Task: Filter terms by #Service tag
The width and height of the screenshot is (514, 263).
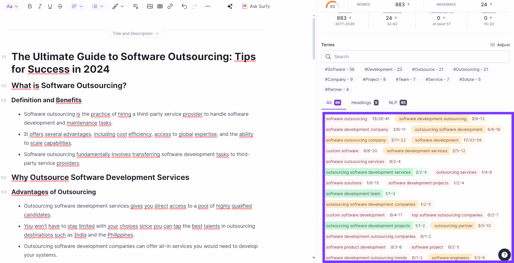Action: coord(437,80)
